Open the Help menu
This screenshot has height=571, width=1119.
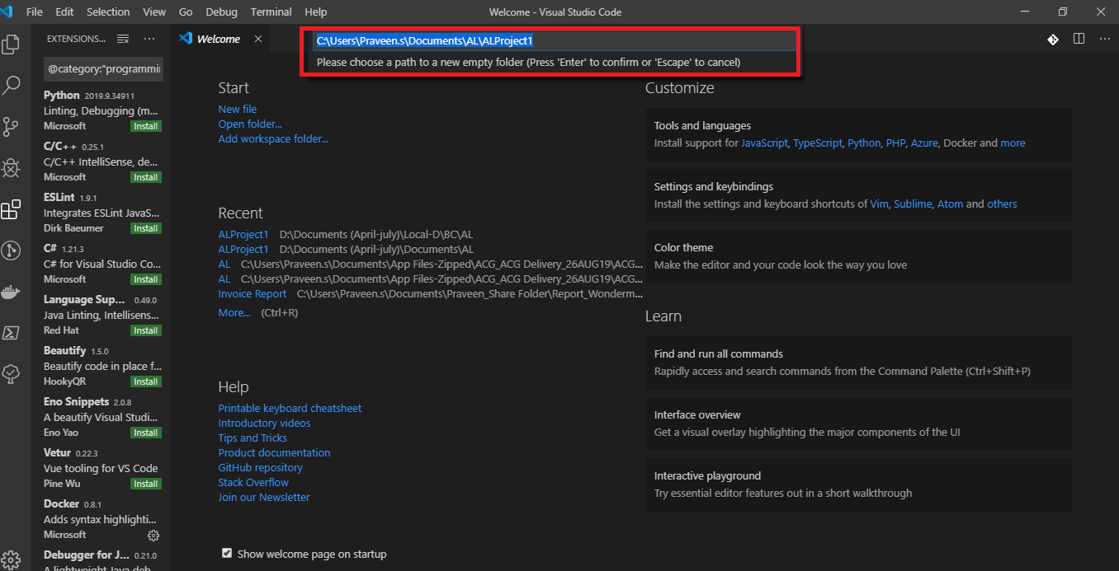(x=316, y=12)
